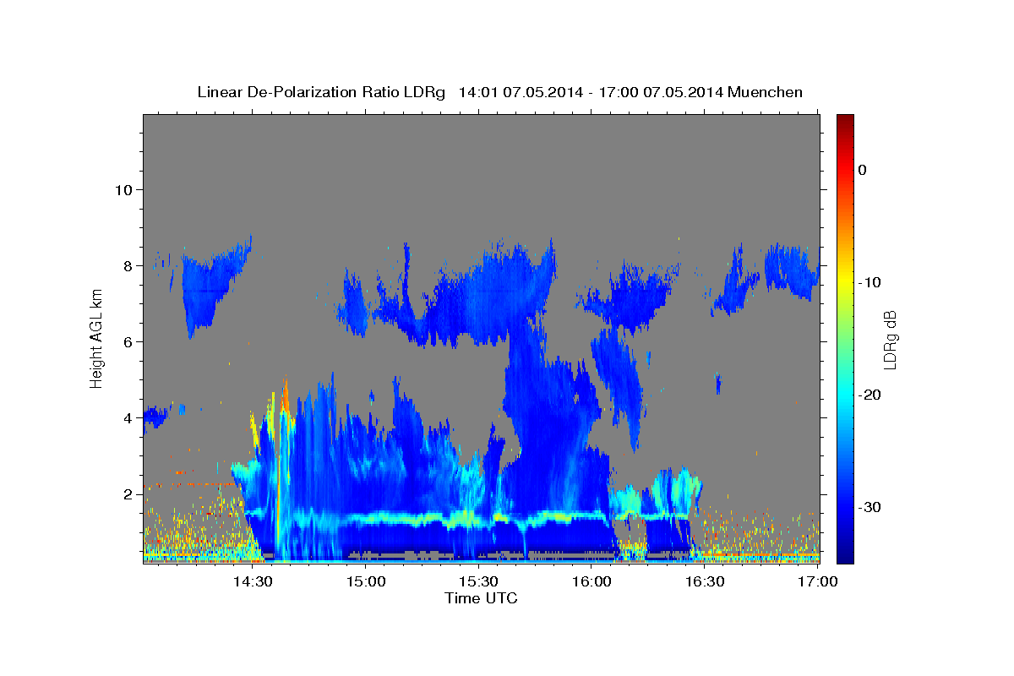Click the 15:00 time tick label
Screen dimensions: 1014x676
tap(365, 582)
